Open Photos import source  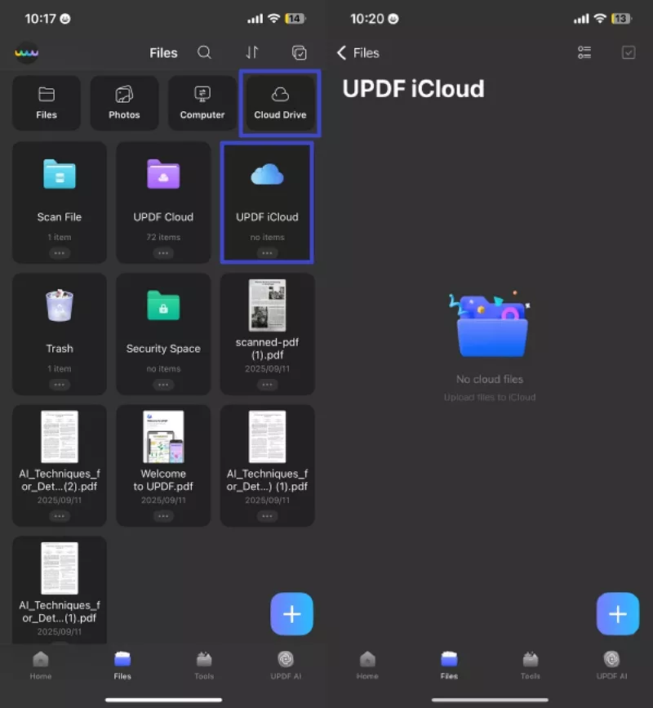(x=124, y=103)
